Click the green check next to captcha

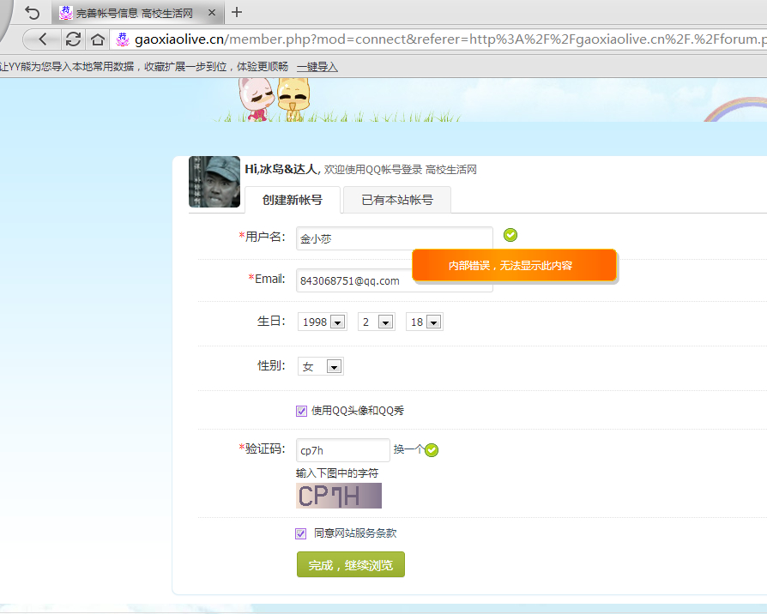[432, 450]
